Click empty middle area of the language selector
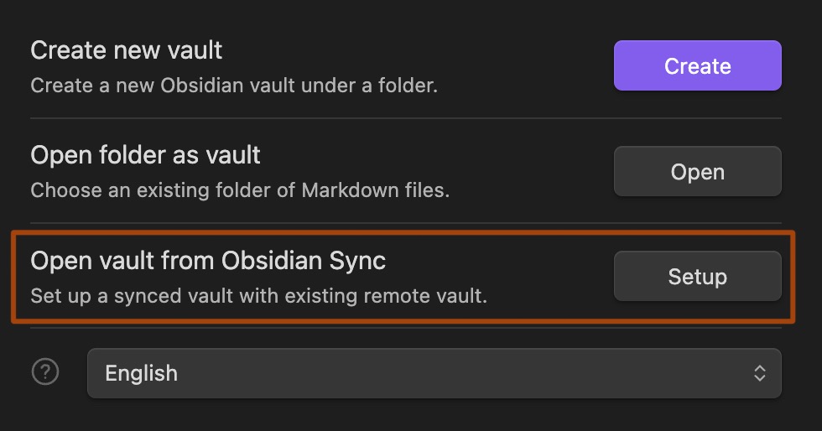The height and width of the screenshot is (431, 822). [461, 373]
